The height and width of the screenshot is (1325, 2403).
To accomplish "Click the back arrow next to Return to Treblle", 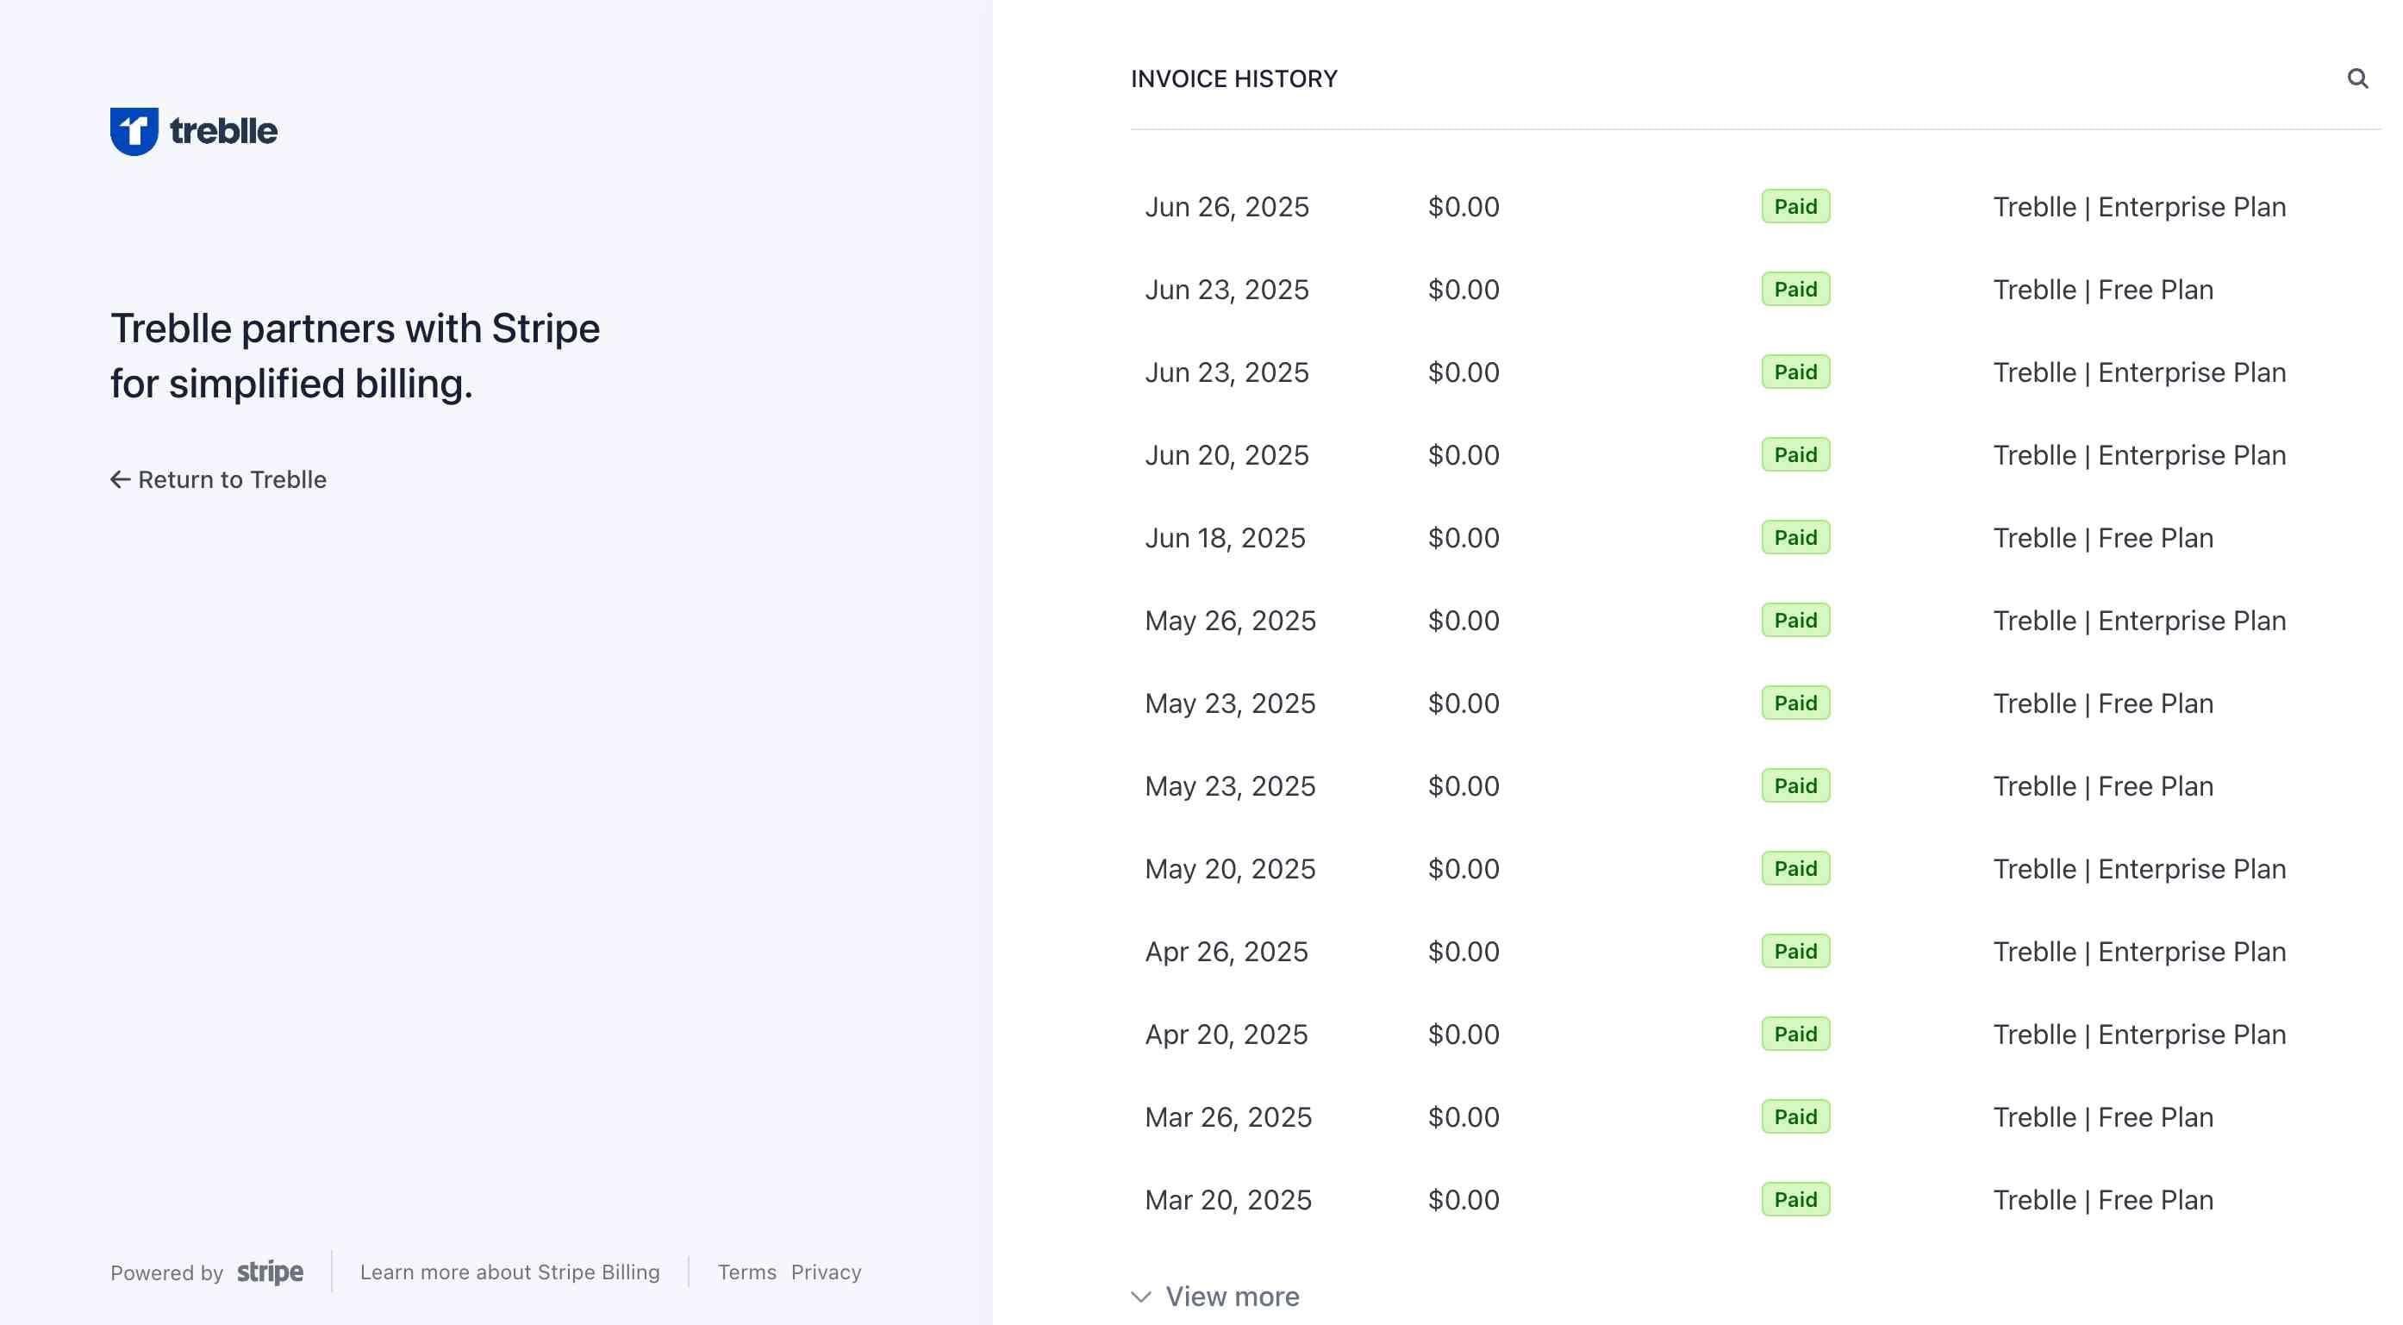I will tap(120, 478).
